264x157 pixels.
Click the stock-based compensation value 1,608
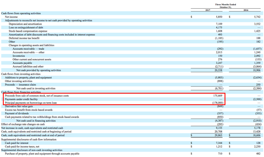pos(219,31)
